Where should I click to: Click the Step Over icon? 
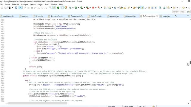pyautogui.click(x=42, y=8)
